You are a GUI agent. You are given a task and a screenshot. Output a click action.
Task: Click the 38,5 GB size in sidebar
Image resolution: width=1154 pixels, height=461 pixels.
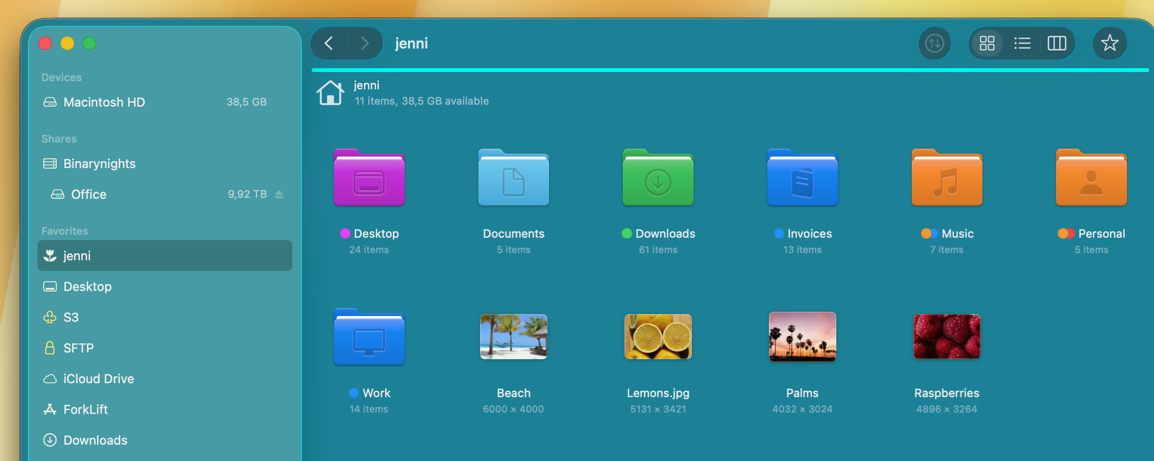247,102
